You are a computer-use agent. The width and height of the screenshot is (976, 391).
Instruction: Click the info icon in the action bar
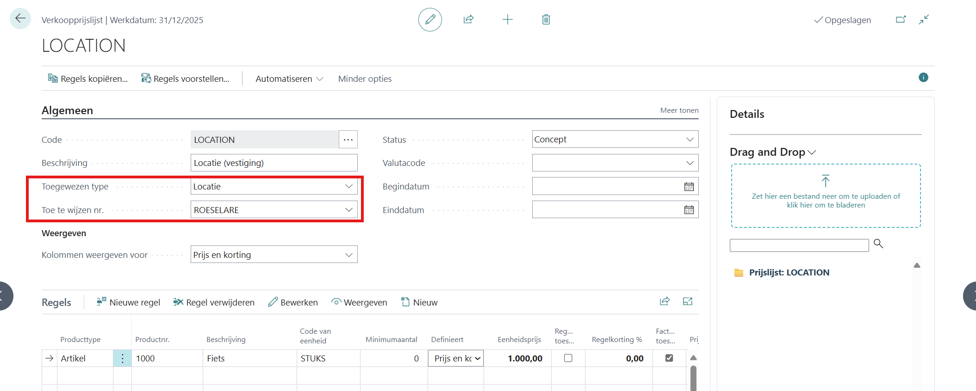923,78
